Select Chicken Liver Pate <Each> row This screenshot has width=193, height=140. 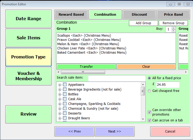[92, 48]
